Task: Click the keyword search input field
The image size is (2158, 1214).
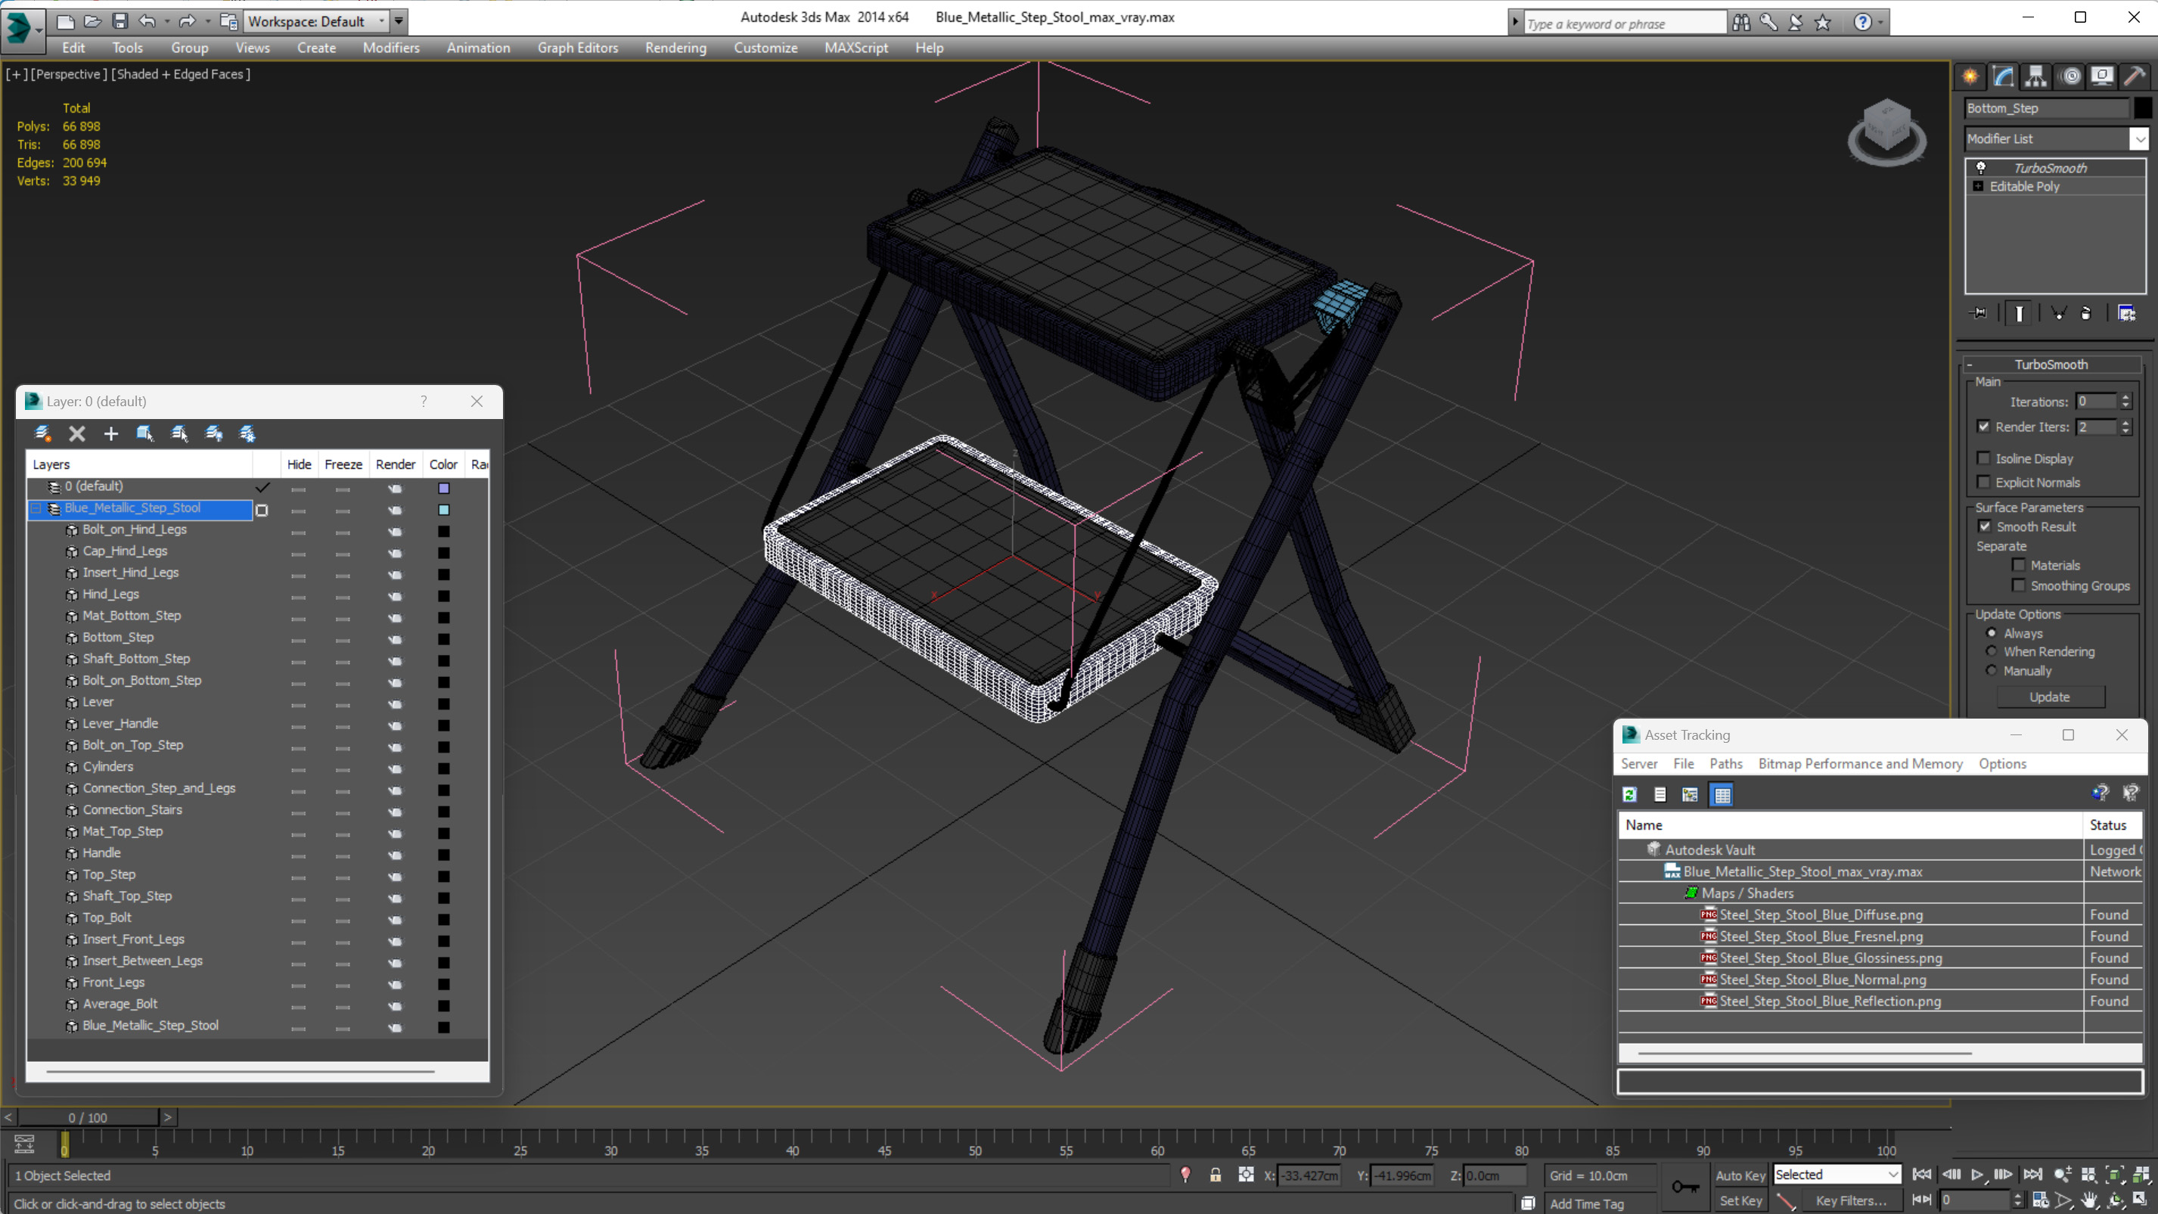Action: [1625, 23]
